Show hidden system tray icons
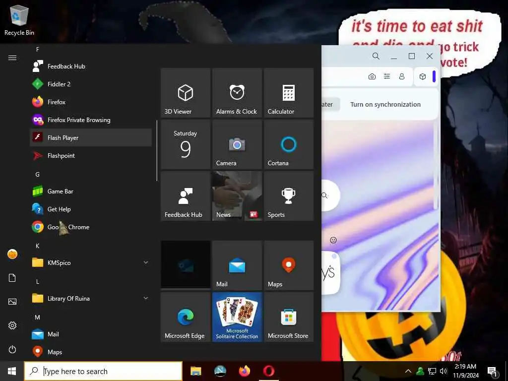The width and height of the screenshot is (508, 381). 408,371
